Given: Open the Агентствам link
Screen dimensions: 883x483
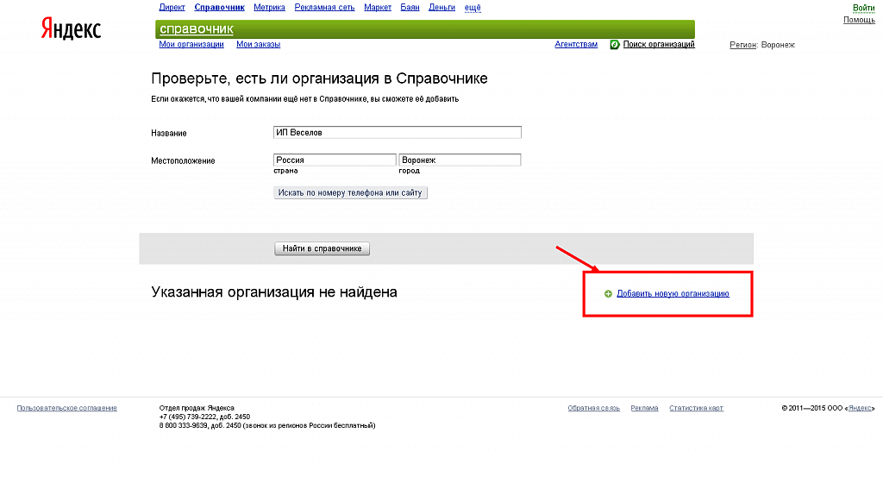Looking at the screenshot, I should tap(576, 45).
